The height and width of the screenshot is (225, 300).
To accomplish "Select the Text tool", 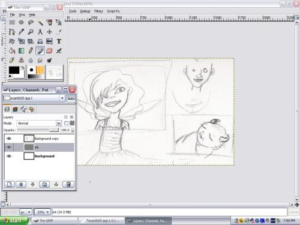I will click(x=59, y=41).
